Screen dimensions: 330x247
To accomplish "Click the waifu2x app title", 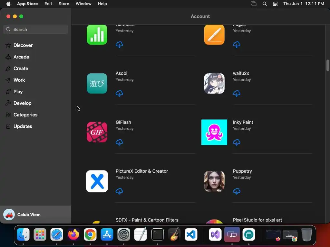I will click(241, 73).
